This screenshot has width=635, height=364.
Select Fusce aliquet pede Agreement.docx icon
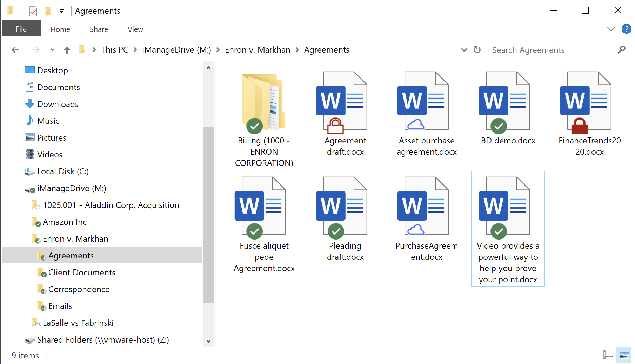pyautogui.click(x=260, y=208)
